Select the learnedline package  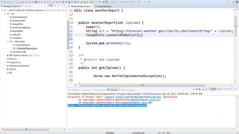pos(16,31)
